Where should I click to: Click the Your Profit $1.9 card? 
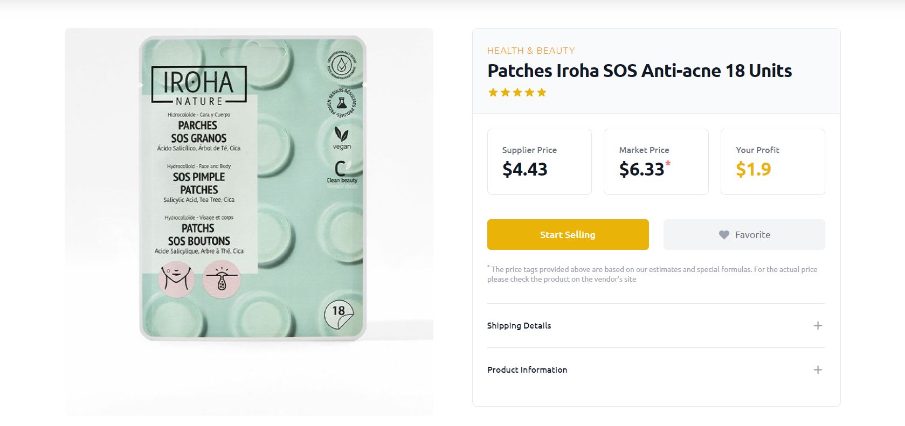[772, 162]
